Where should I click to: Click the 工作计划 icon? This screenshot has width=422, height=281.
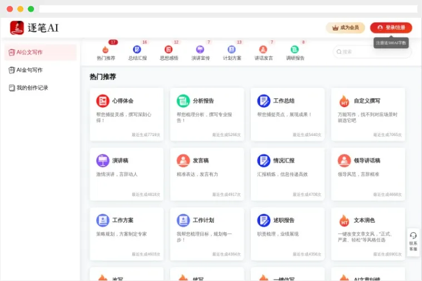(183, 220)
